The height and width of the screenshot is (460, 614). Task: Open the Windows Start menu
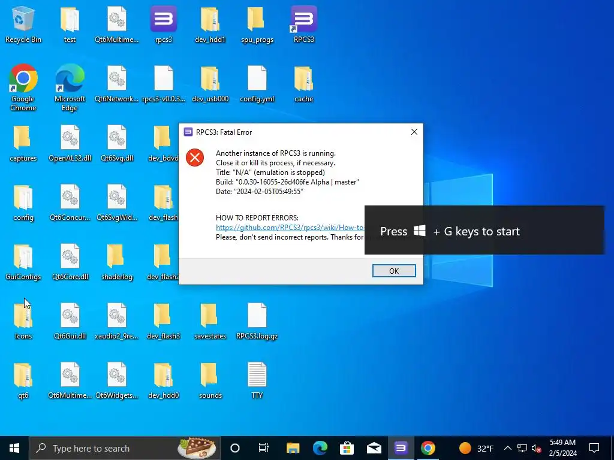tap(14, 448)
